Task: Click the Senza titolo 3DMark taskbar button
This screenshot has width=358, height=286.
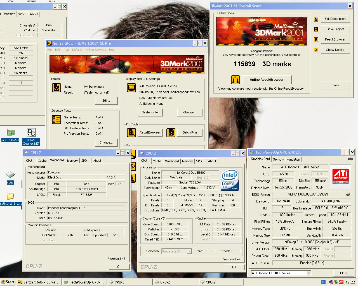Action: coord(39,282)
